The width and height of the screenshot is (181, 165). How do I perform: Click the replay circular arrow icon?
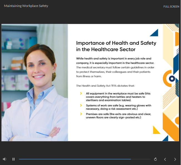(155, 159)
